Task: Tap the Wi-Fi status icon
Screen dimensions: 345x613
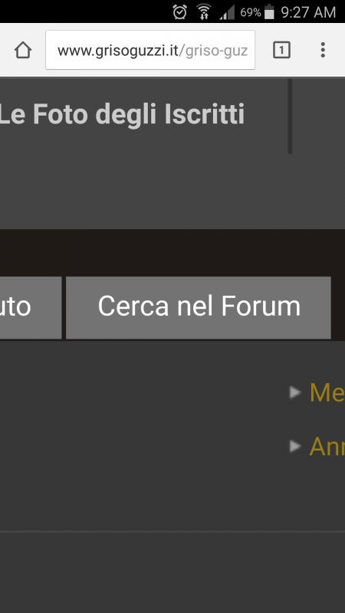Action: point(203,12)
